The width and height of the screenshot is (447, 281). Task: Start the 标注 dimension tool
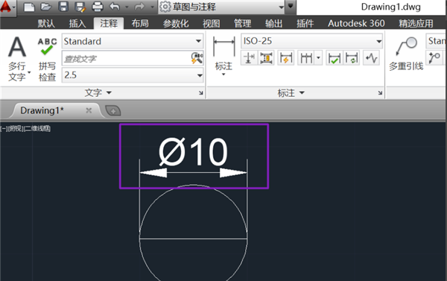click(223, 56)
